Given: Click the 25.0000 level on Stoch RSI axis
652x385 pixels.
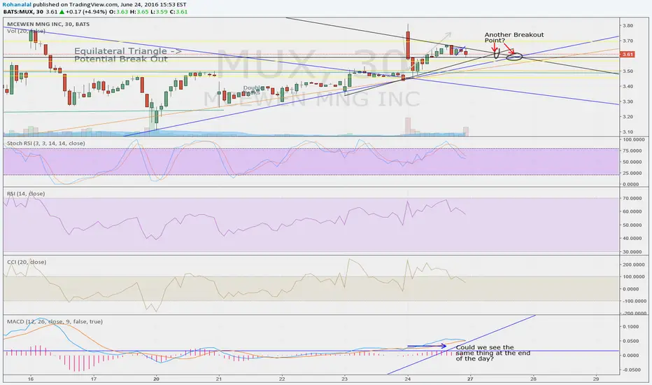Looking at the screenshot, I should [x=632, y=173].
